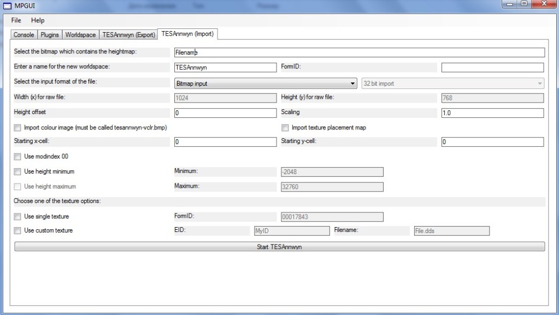Screen dimensions: 559x315
Task: Click the 'Select the input format of the file:' label
Action: tap(55, 81)
